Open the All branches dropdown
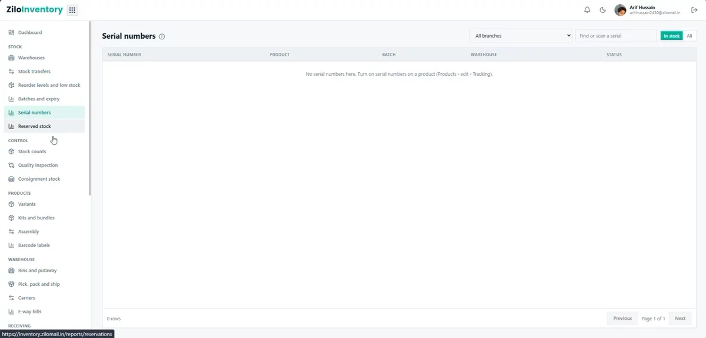The image size is (706, 338). tap(521, 36)
